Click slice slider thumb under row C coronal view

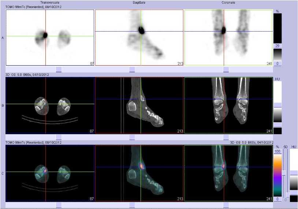(226, 205)
